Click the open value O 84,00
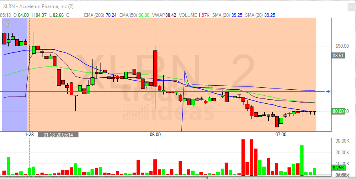The width and height of the screenshot is (356, 179). [x=21, y=15]
